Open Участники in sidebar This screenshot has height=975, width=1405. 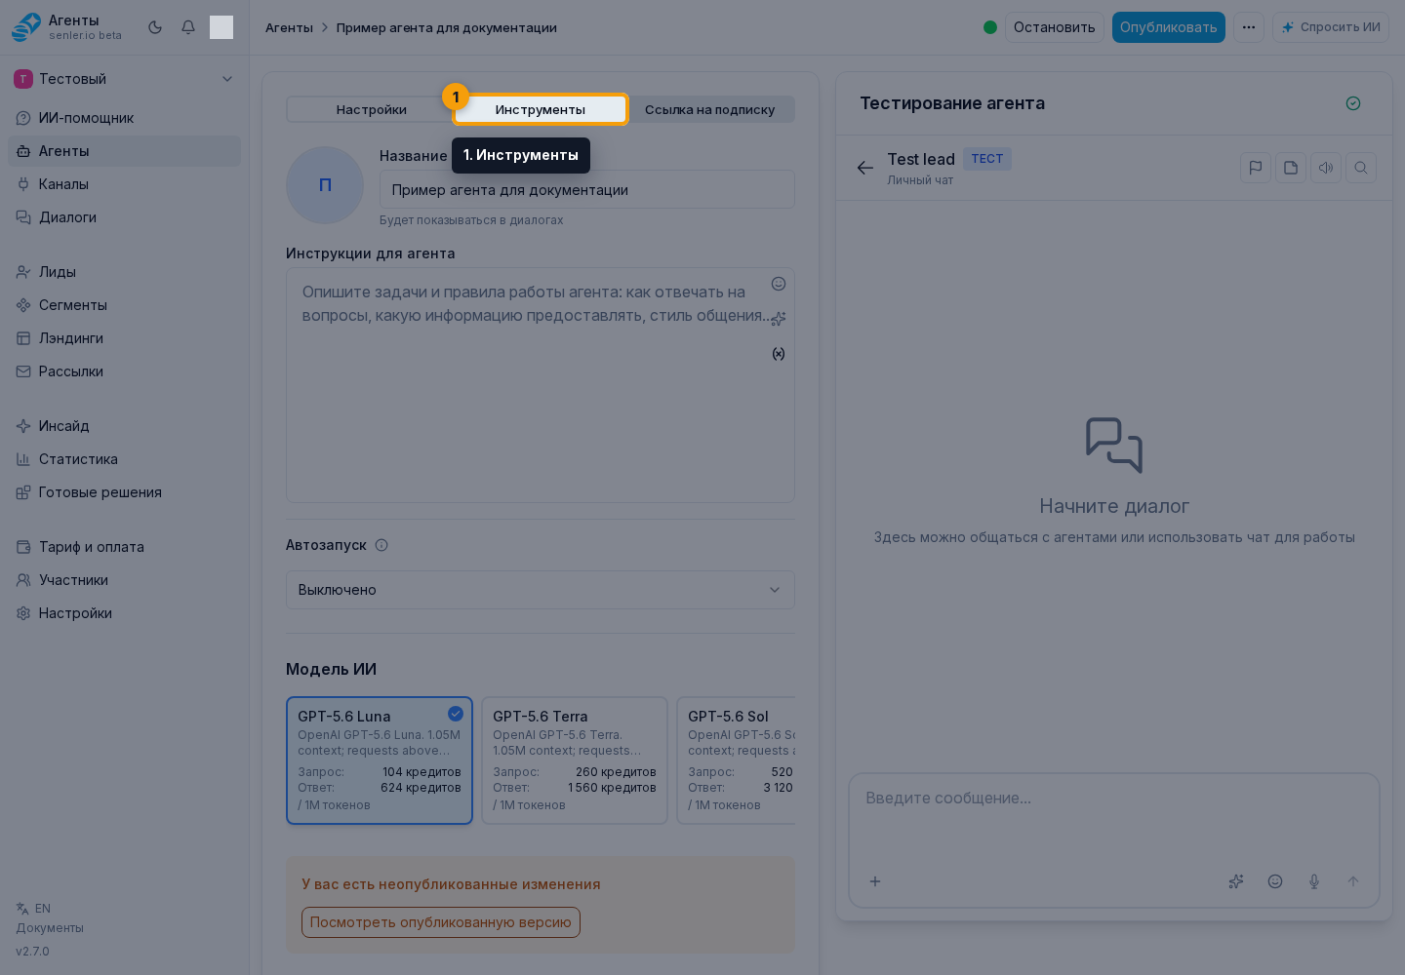(x=124, y=580)
